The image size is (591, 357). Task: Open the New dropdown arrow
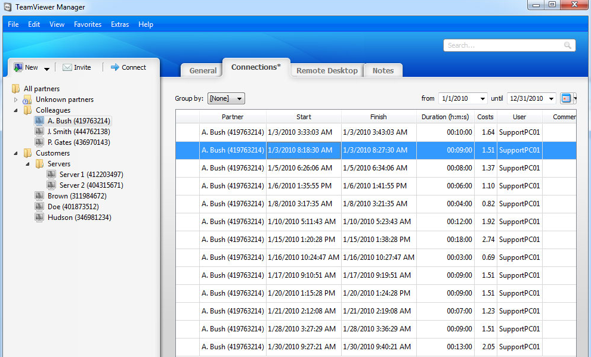point(47,69)
